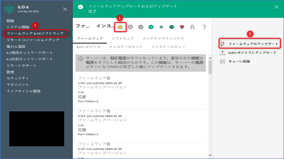Switch to the ソフトウェア tab
Viewport: 284px width, 159px height.
click(123, 39)
